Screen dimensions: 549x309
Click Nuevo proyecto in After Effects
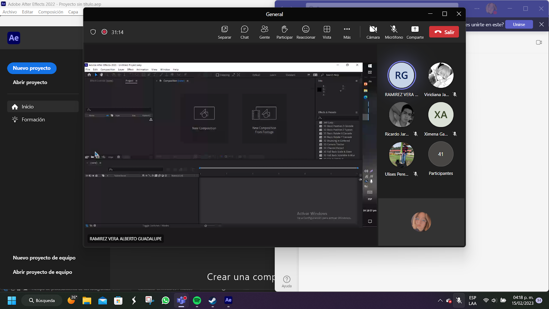click(x=32, y=68)
